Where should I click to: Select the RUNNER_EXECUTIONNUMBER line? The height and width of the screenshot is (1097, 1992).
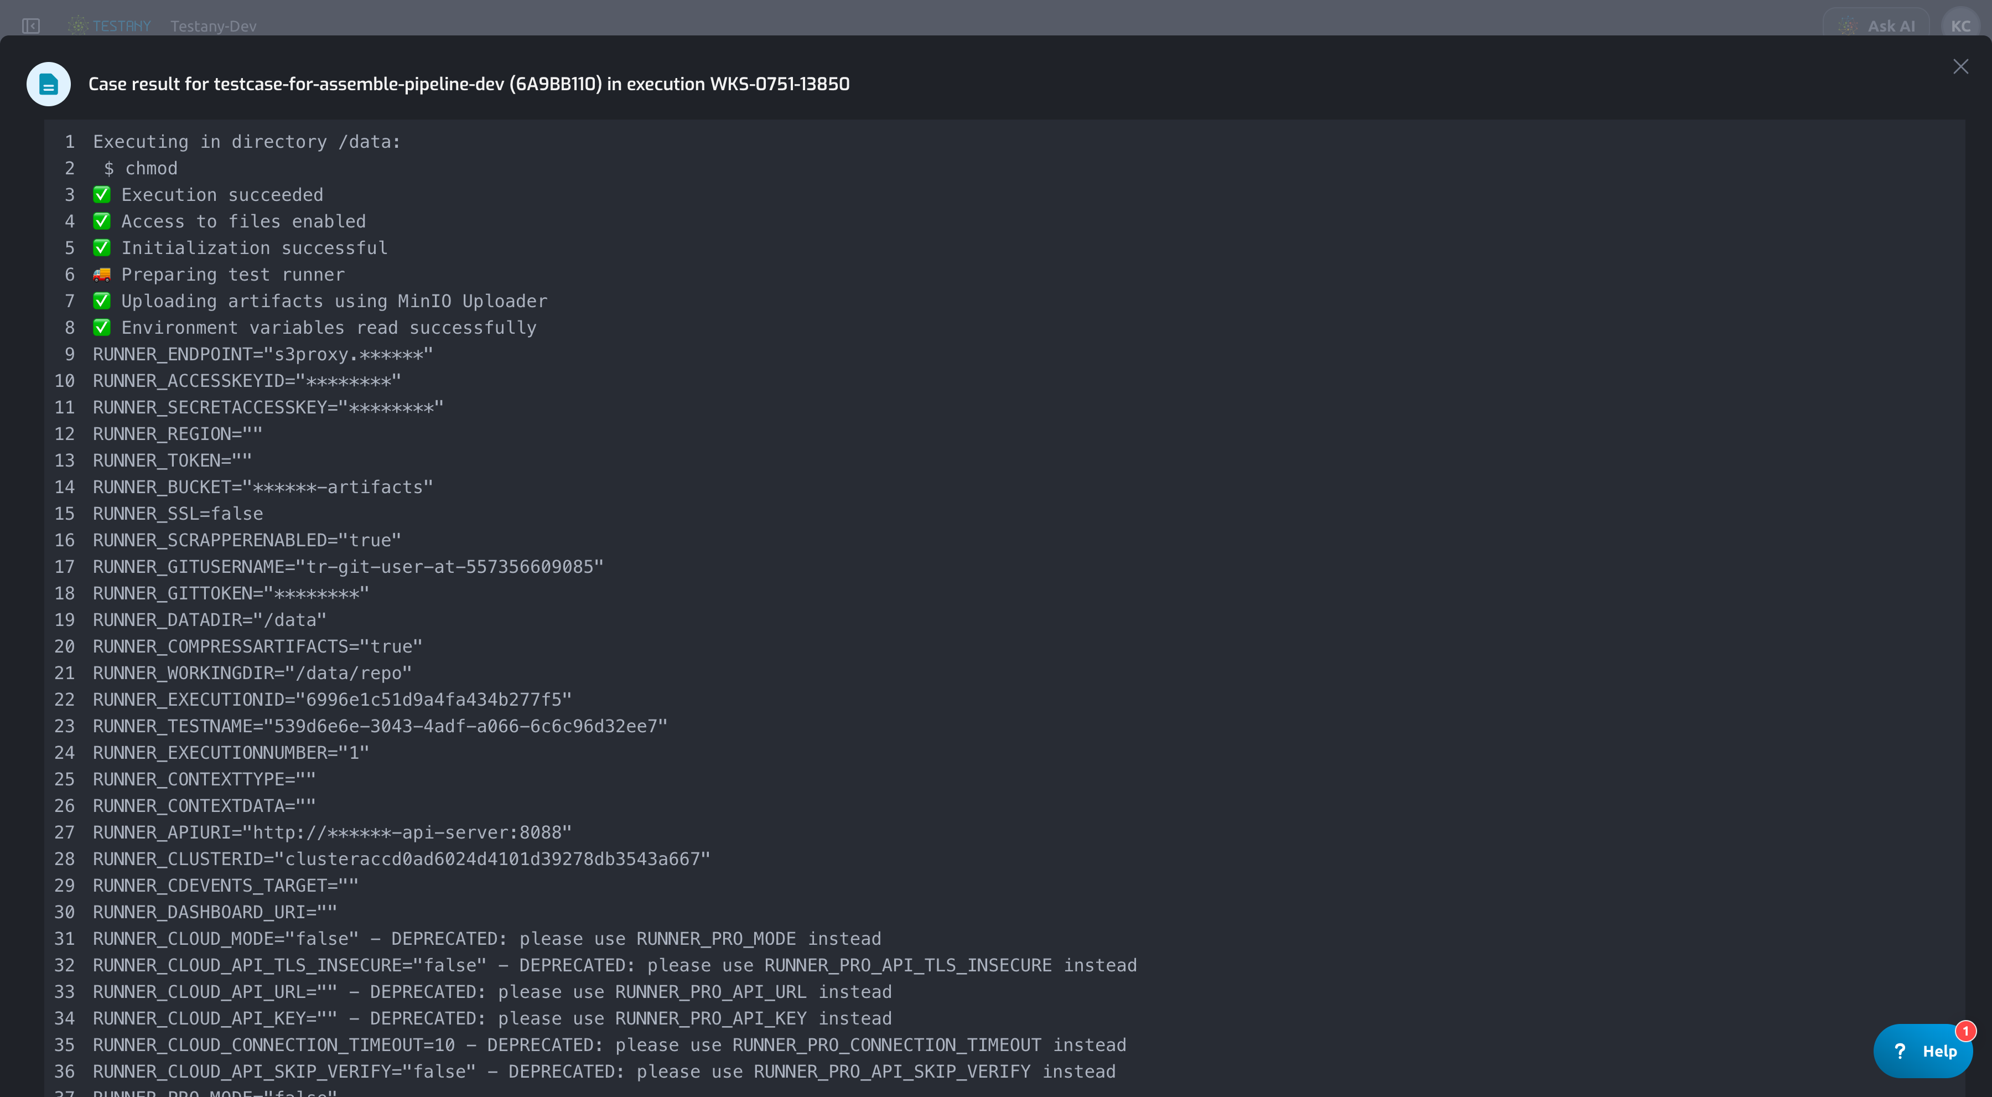click(231, 752)
